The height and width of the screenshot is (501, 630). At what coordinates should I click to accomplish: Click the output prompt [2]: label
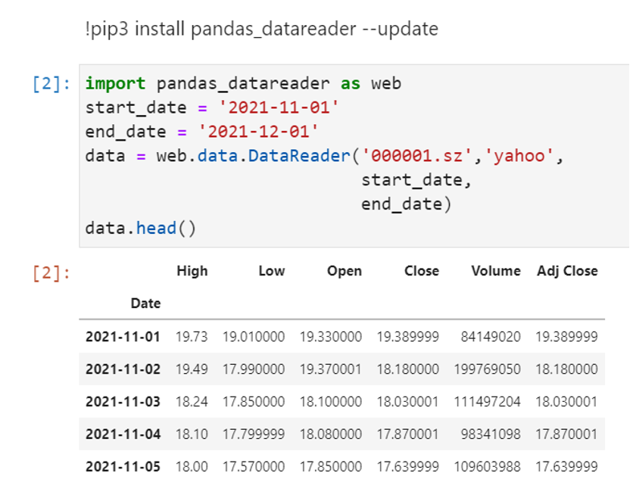pyautogui.click(x=51, y=273)
